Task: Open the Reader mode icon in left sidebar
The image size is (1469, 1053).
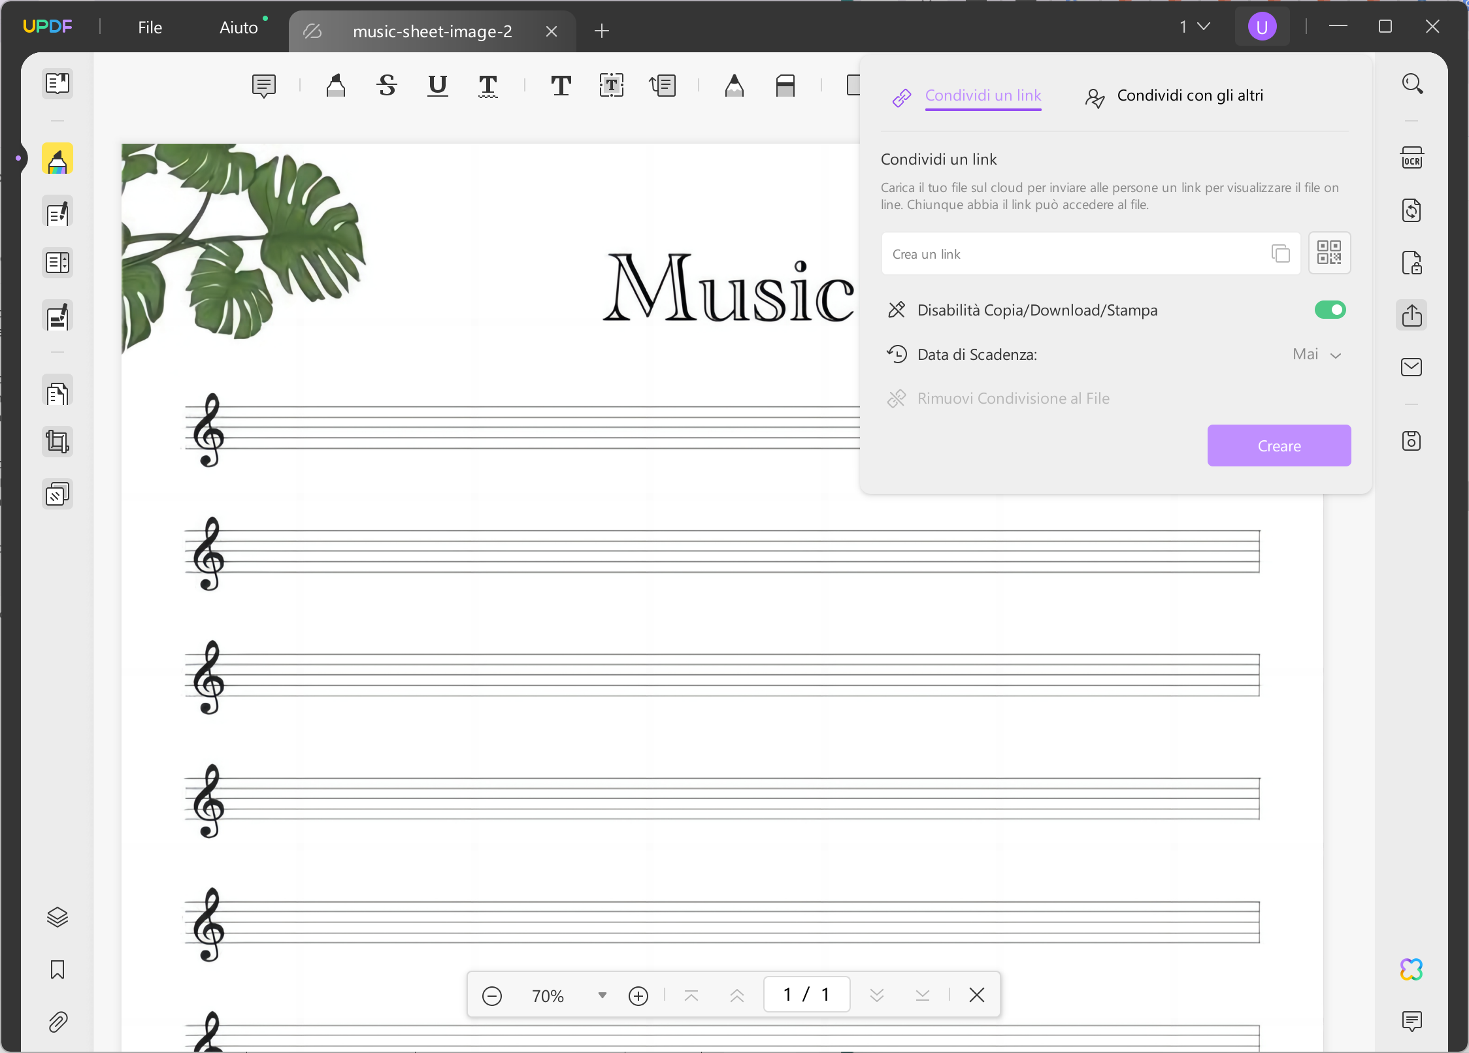Action: point(58,84)
